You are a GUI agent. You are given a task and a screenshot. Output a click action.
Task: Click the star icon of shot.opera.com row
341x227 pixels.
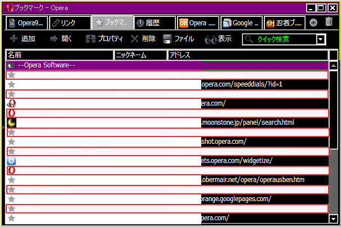point(11,142)
